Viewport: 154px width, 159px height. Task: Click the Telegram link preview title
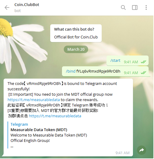point(19,124)
